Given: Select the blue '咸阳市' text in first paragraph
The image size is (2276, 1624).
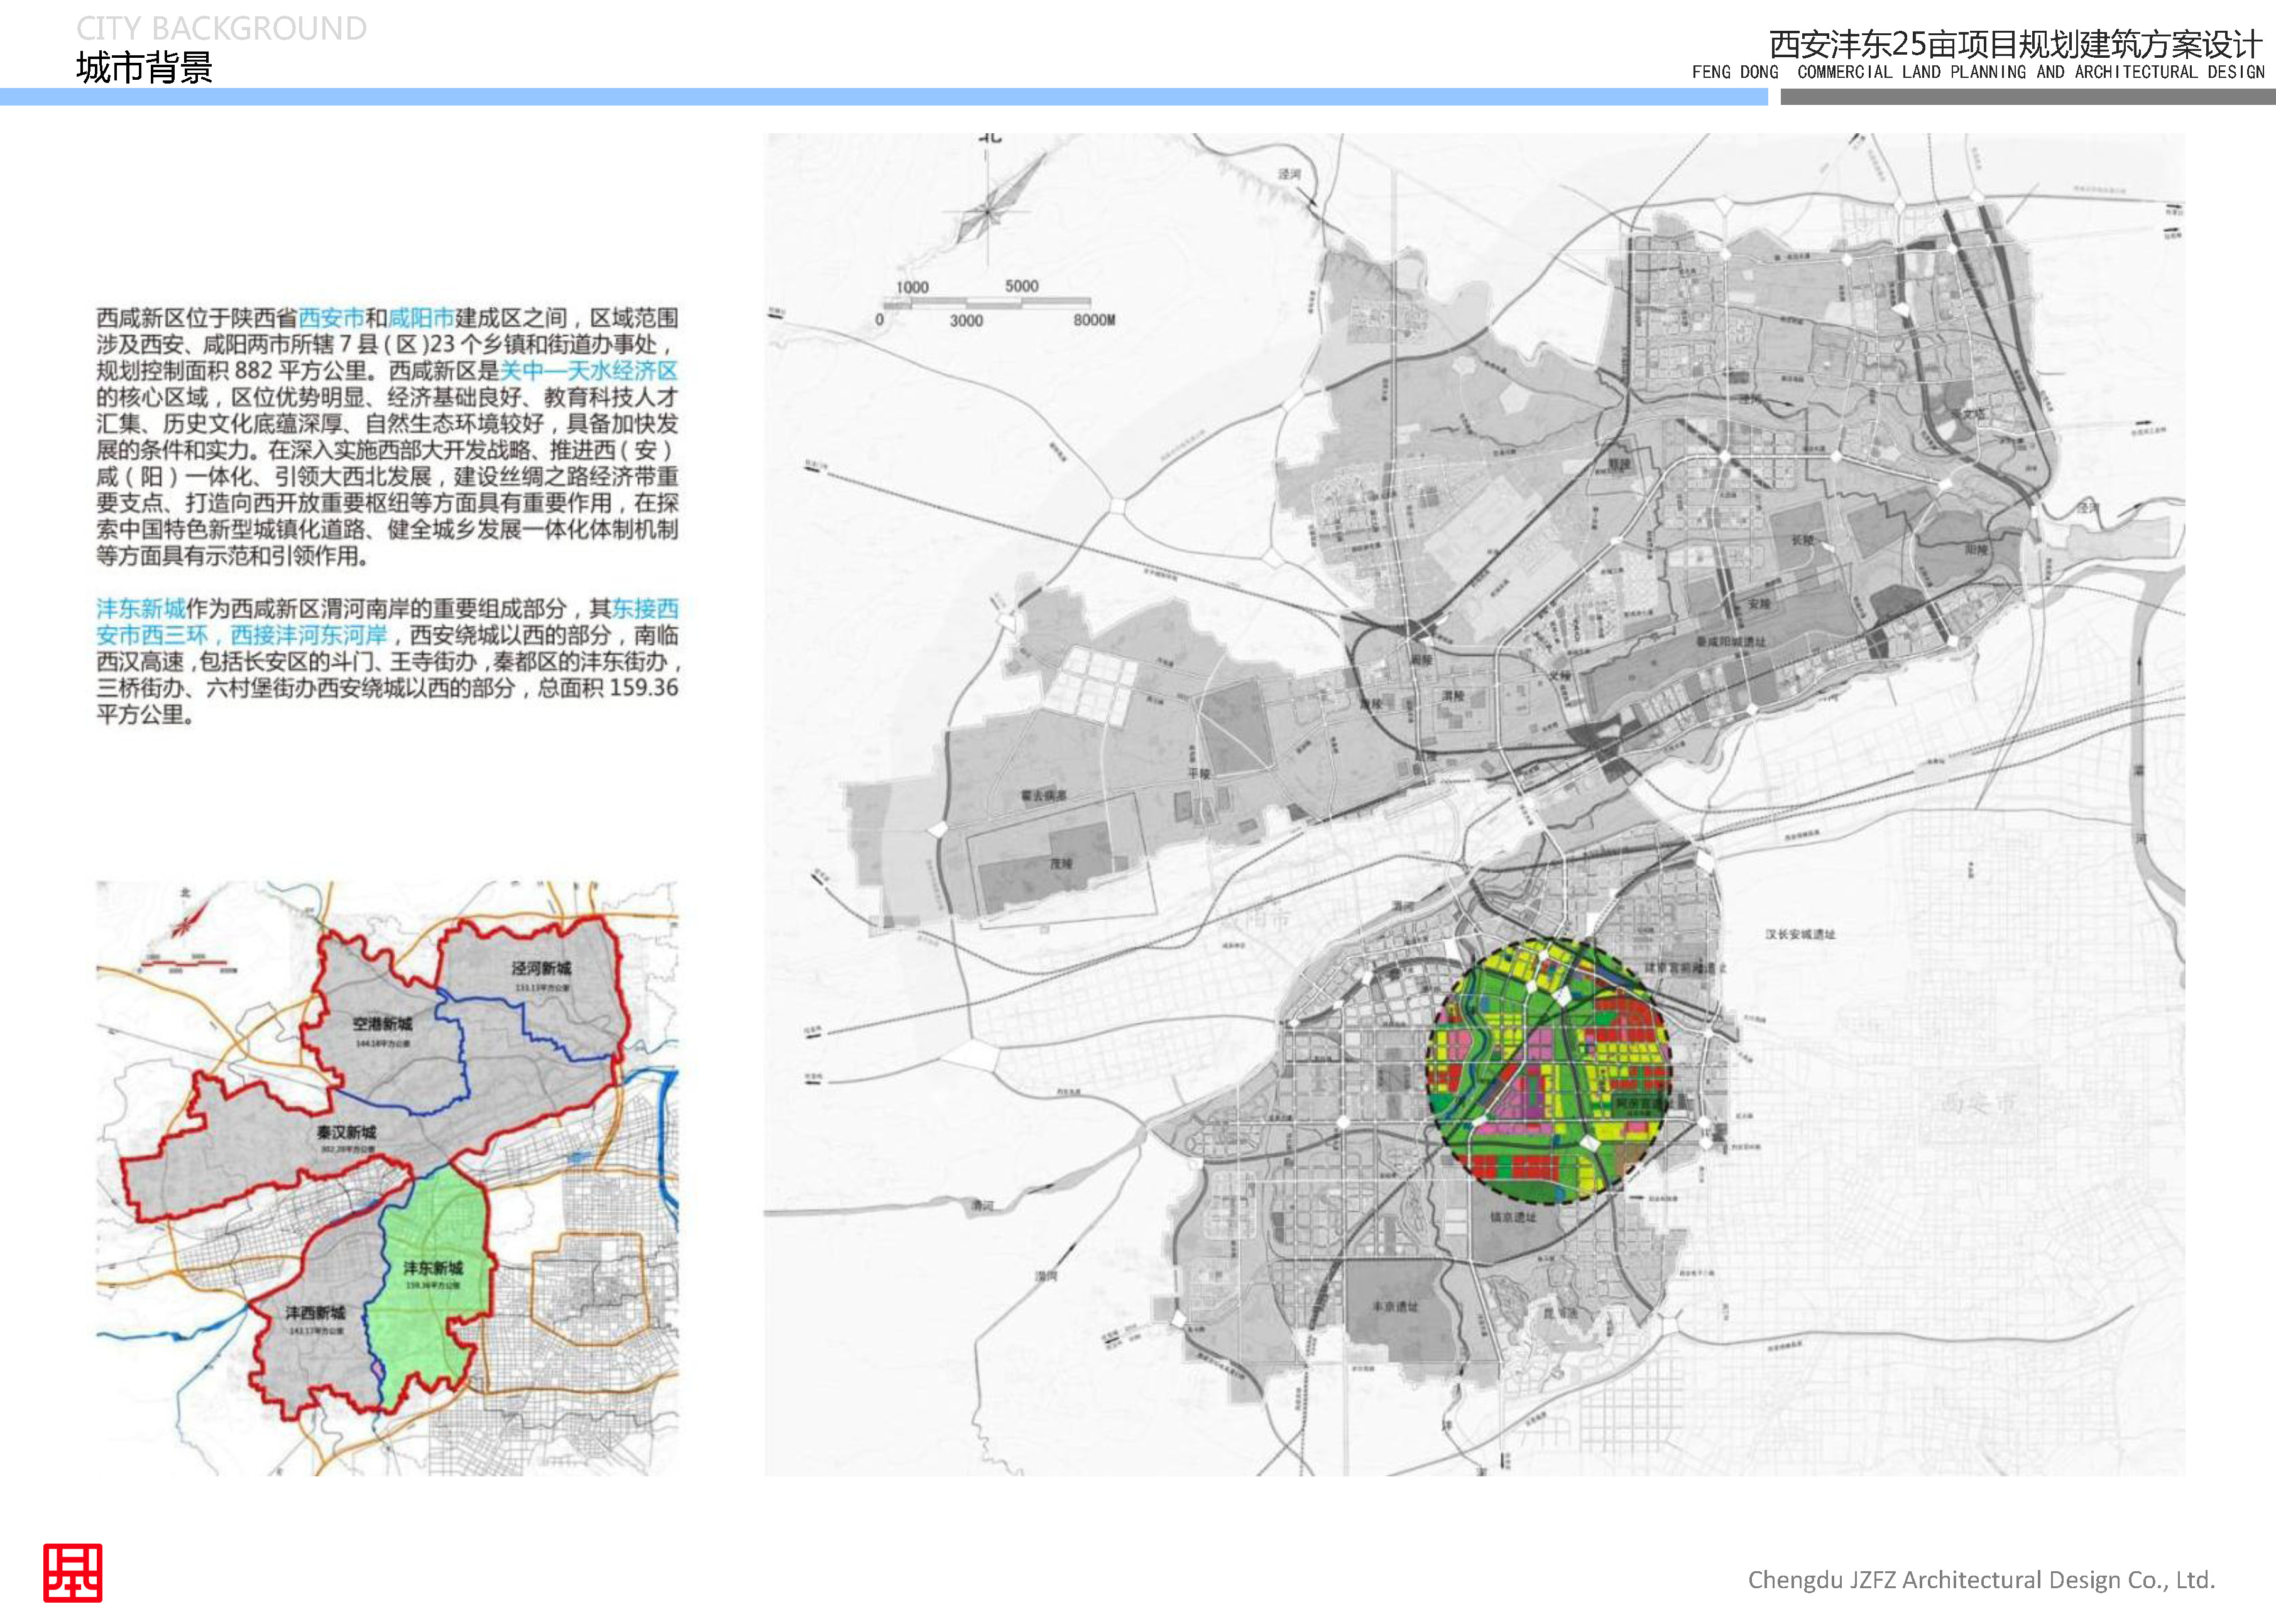Looking at the screenshot, I should 421,318.
